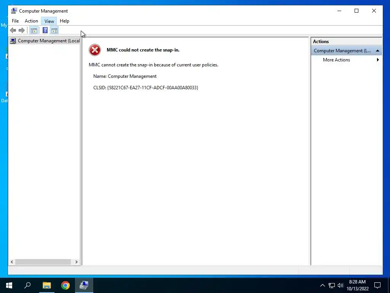Open taskbar Search magnifier
This screenshot has width=390, height=293.
pyautogui.click(x=27, y=285)
